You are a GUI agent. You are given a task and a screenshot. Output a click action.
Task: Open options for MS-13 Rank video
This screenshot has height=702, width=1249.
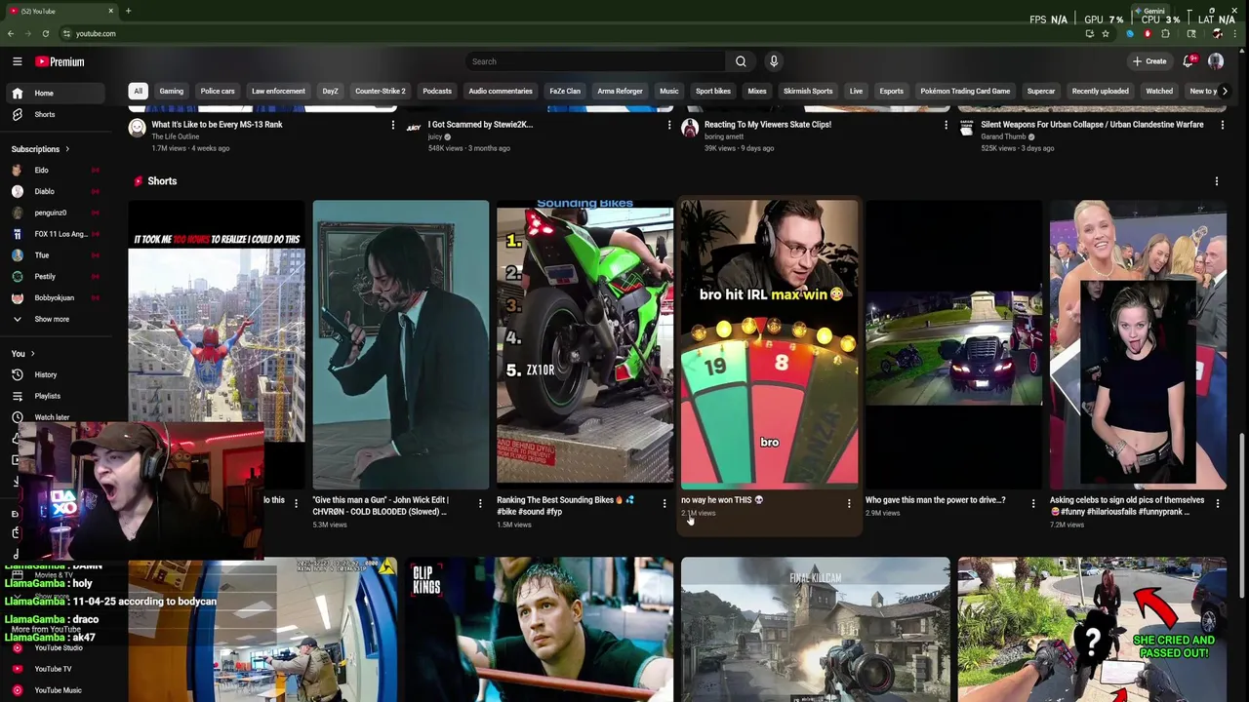click(393, 125)
